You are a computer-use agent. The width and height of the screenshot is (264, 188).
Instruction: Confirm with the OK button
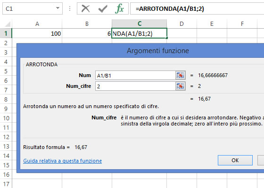pyautogui.click(x=235, y=160)
